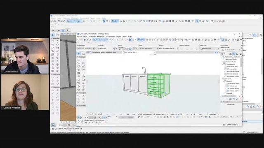Click the 3D window icon in front toolbar
Image resolution: width=264 pixels, height=148 pixels.
[223, 39]
